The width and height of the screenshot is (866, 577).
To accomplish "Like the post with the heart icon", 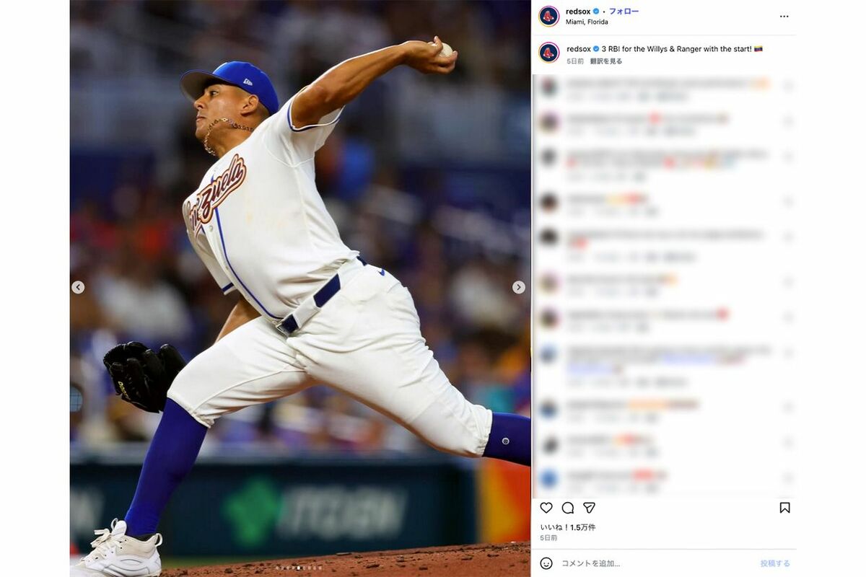I will (546, 508).
